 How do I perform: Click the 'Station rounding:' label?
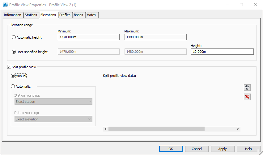pyautogui.click(x=27, y=95)
